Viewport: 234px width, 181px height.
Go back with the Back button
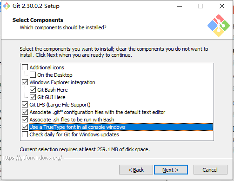coord(136,170)
